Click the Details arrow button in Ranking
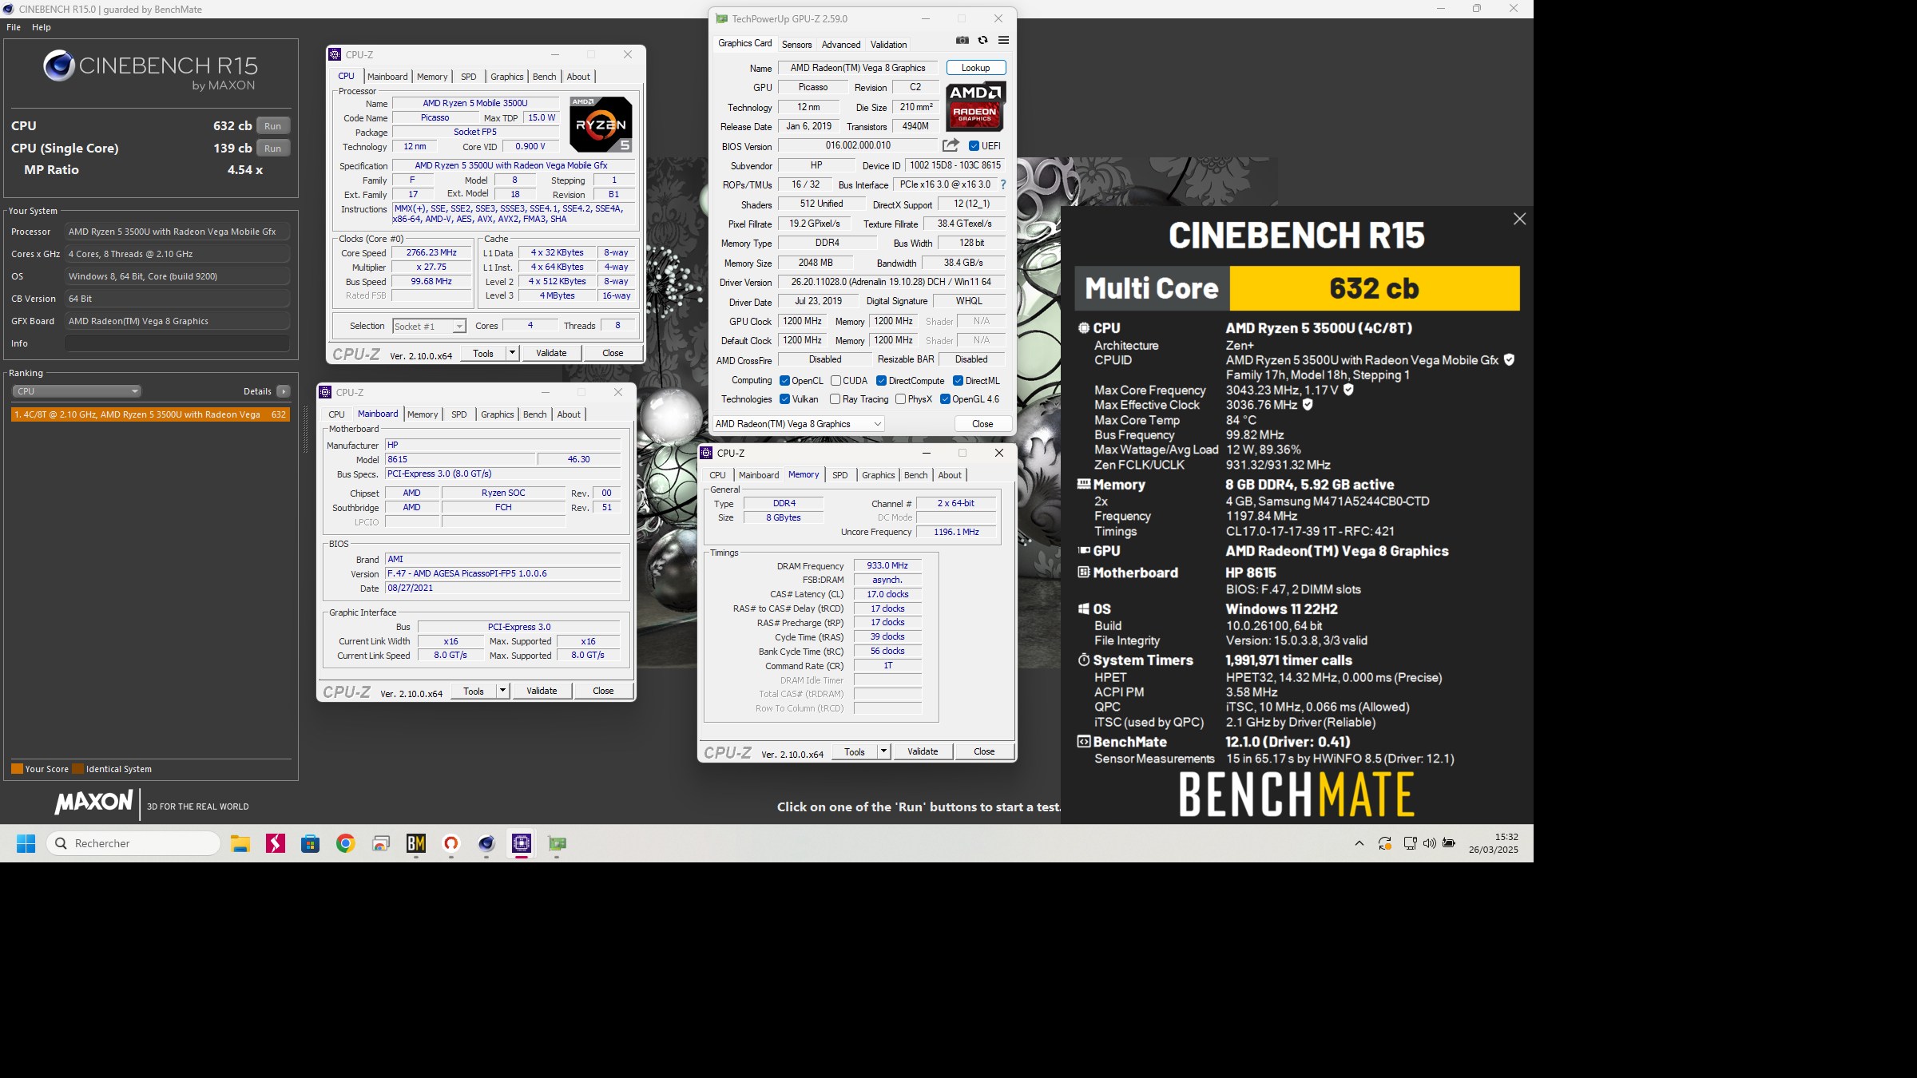1917x1078 pixels. (283, 391)
